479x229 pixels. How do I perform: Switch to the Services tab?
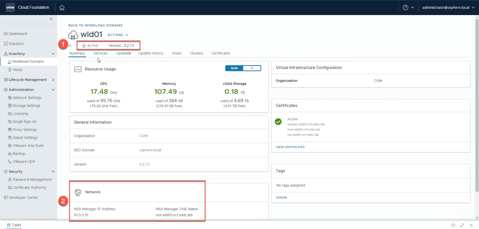[x=100, y=53]
